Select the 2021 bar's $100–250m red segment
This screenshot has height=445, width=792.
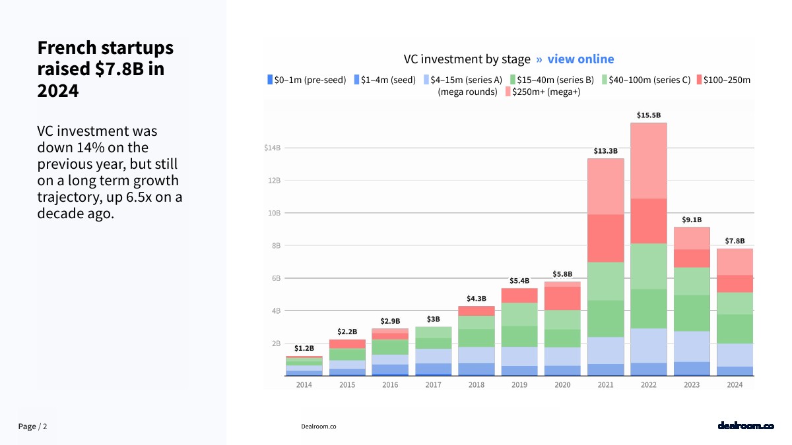pyautogui.click(x=605, y=238)
